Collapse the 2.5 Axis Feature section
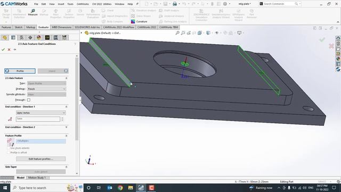Viewport: 341px width, 192px height. click(x=66, y=78)
